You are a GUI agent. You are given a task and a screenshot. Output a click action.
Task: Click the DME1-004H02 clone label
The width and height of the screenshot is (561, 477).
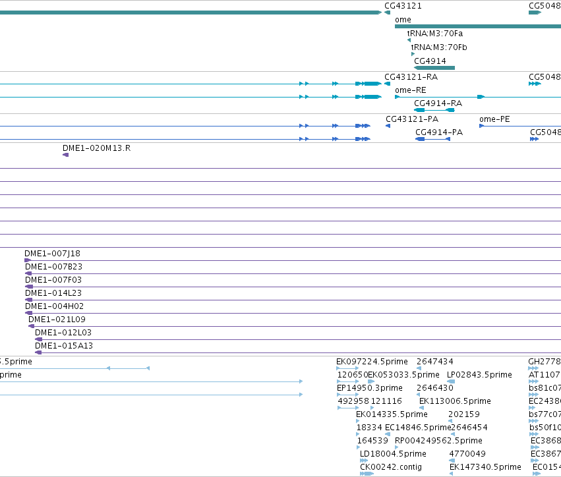pyautogui.click(x=54, y=306)
